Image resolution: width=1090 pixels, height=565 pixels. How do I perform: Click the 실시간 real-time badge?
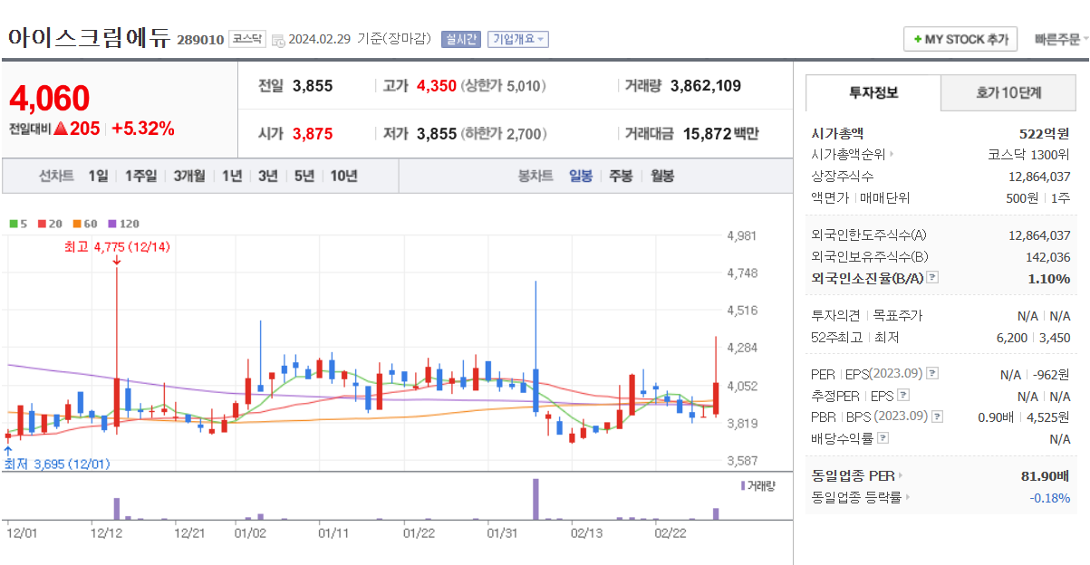tap(461, 39)
